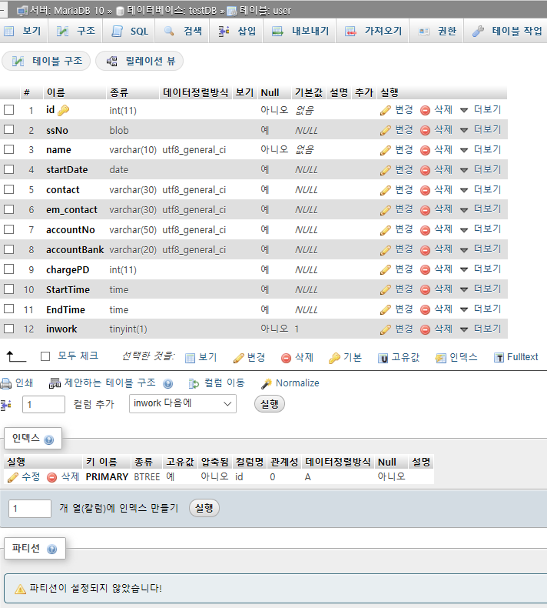Select the accountNo row checkbox
547x608 pixels.
pos(9,229)
